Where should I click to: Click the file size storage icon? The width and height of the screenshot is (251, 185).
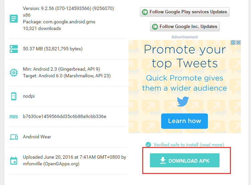coord(14,49)
